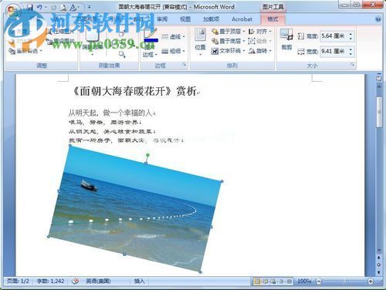The height and width of the screenshot is (290, 386).
Task: Select the rotated sea picture
Action: coord(135,210)
